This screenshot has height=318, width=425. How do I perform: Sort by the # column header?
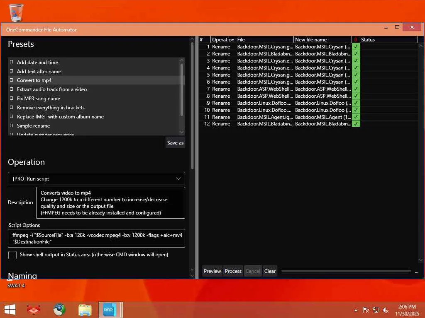pyautogui.click(x=205, y=39)
